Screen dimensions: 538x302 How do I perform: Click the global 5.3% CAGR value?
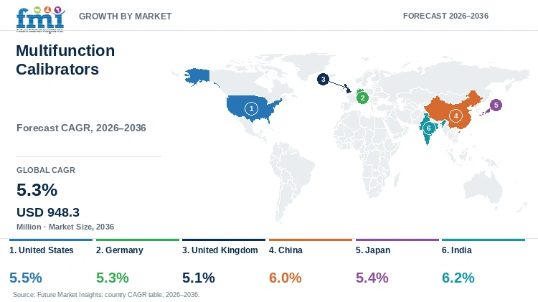(x=37, y=190)
